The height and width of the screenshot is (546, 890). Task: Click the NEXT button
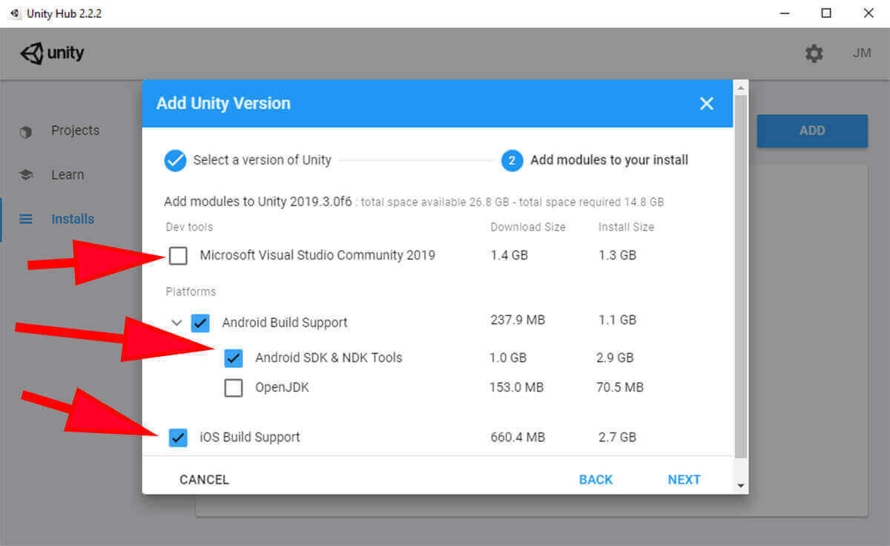(684, 480)
